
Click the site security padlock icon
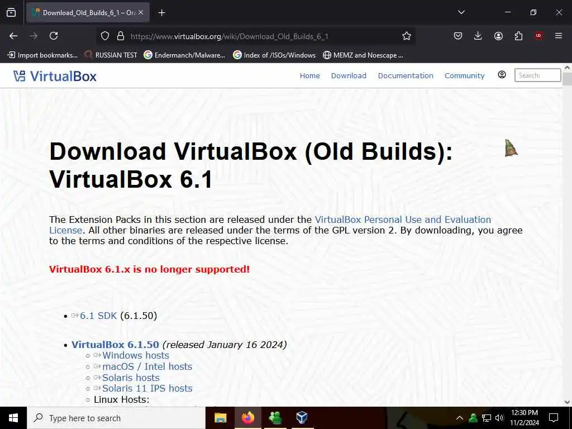(121, 36)
